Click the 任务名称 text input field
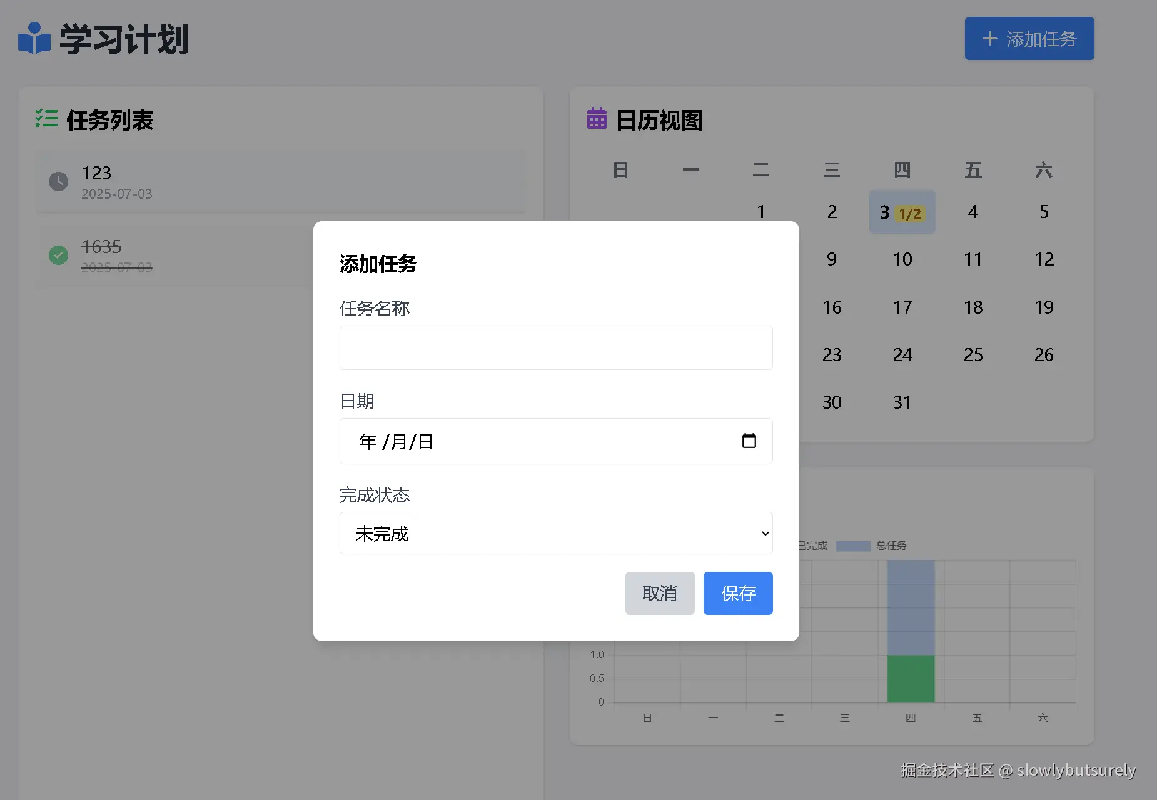Viewport: 1157px width, 800px height. coord(556,347)
